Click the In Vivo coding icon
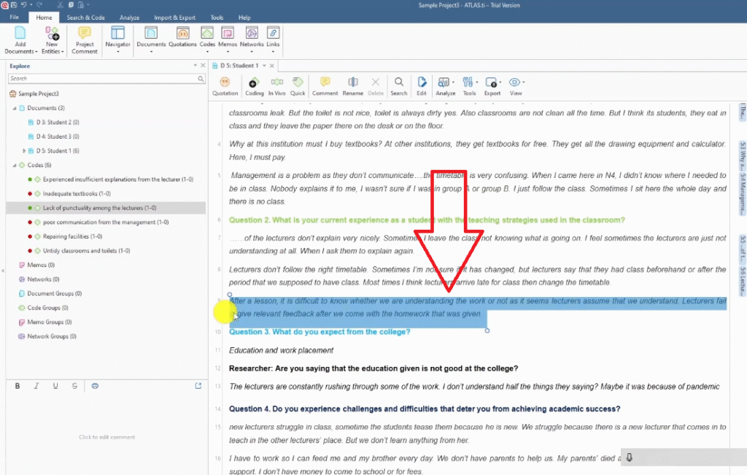 276,86
